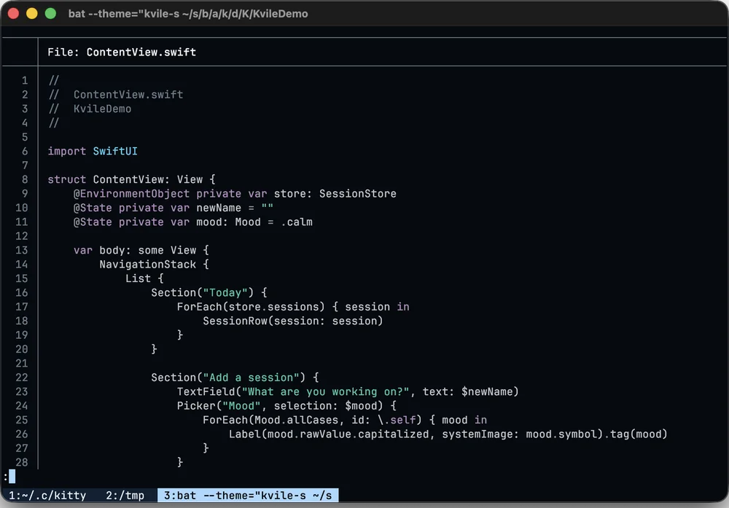Image resolution: width=729 pixels, height=508 pixels.
Task: Switch to kitty tab 2:/tmp
Action: click(125, 496)
